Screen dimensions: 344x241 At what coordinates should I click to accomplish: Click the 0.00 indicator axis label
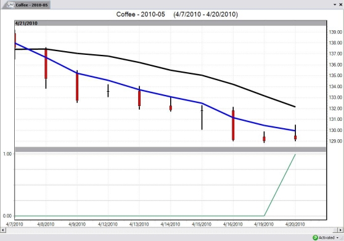point(7,216)
